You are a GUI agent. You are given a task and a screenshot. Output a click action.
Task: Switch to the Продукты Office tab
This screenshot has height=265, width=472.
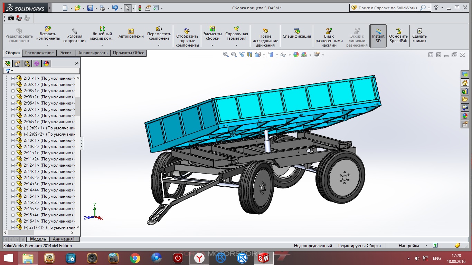(129, 53)
